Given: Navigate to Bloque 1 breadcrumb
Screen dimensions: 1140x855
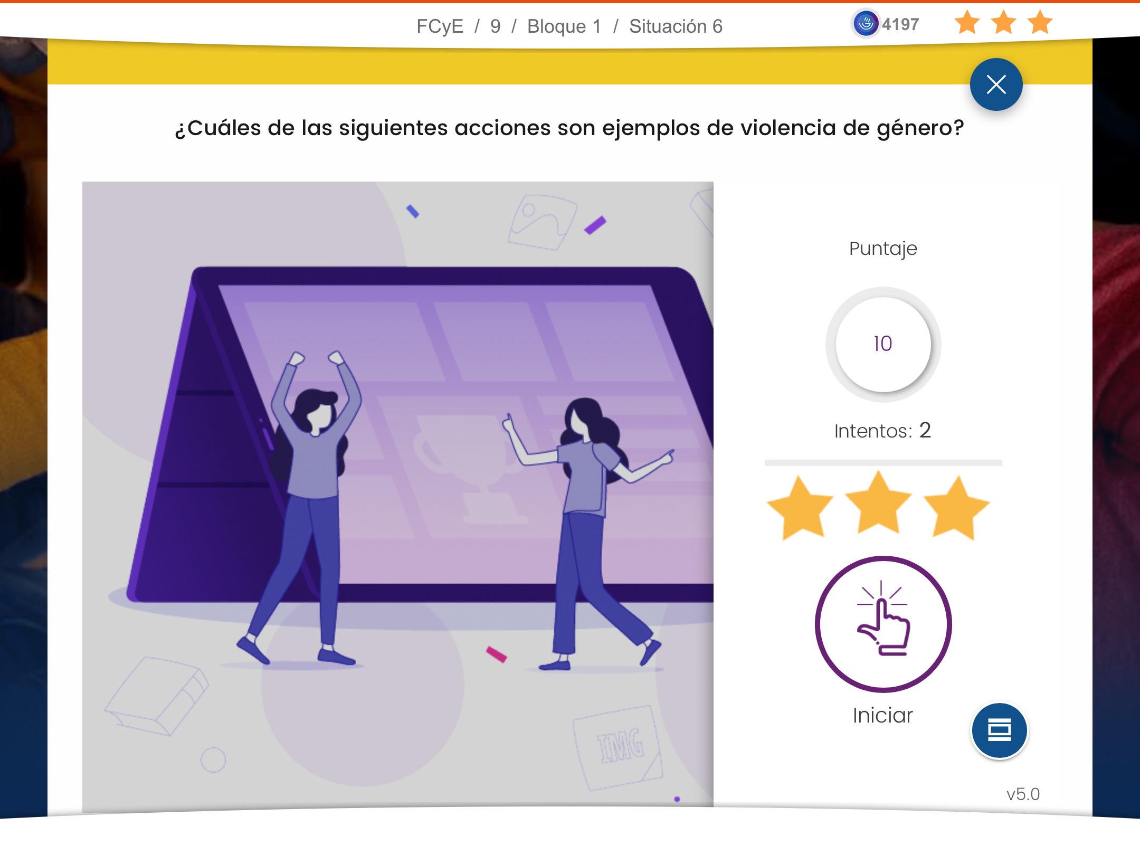Looking at the screenshot, I should tap(564, 26).
